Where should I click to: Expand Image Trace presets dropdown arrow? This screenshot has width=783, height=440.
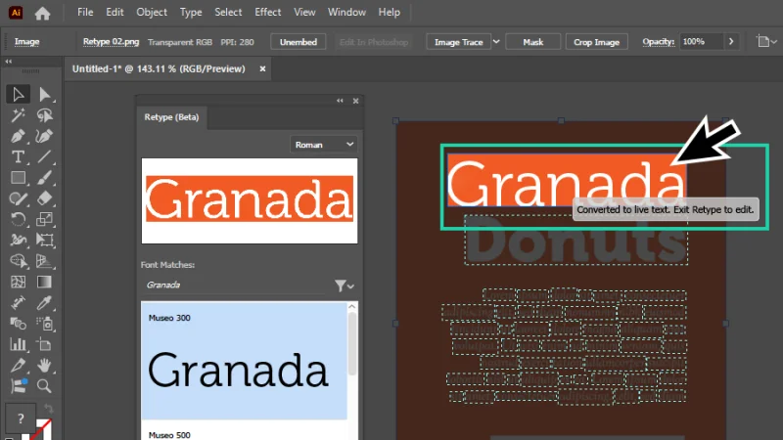496,42
